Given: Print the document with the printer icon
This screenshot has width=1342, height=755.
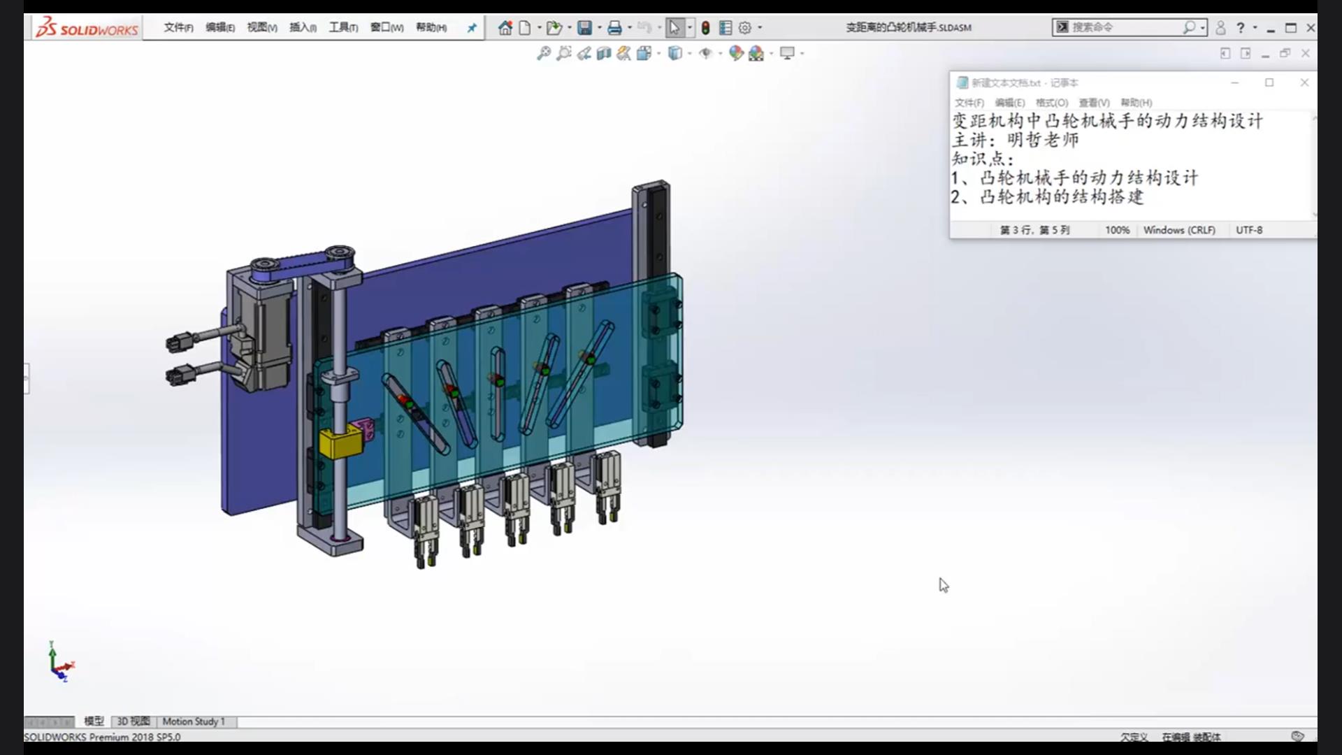Looking at the screenshot, I should click(614, 28).
